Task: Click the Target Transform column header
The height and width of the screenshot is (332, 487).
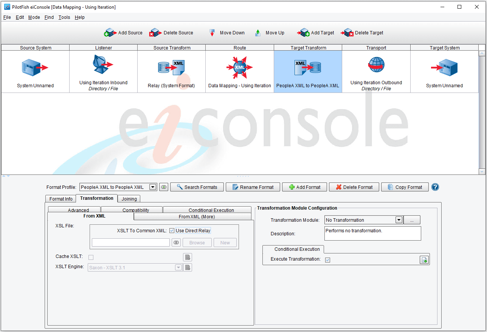Action: [x=308, y=48]
